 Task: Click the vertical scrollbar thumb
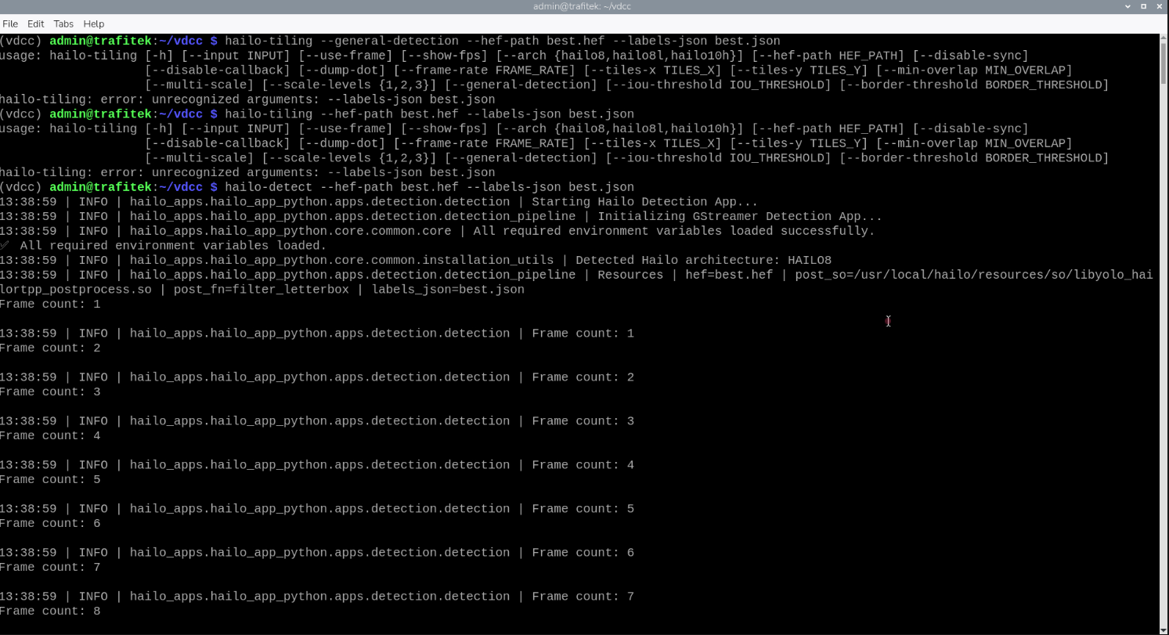[1164, 63]
